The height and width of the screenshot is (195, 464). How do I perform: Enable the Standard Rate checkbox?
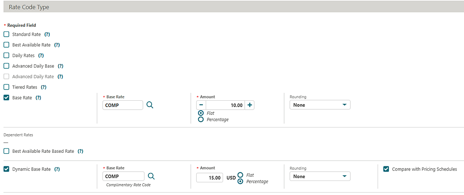pos(7,34)
